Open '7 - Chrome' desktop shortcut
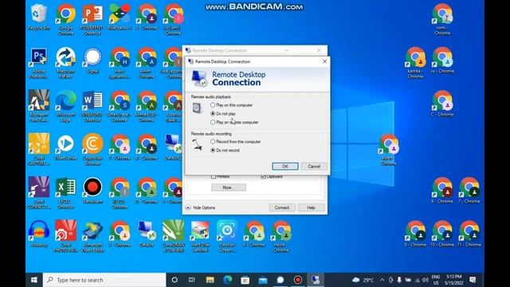510x287 pixels. point(469,191)
